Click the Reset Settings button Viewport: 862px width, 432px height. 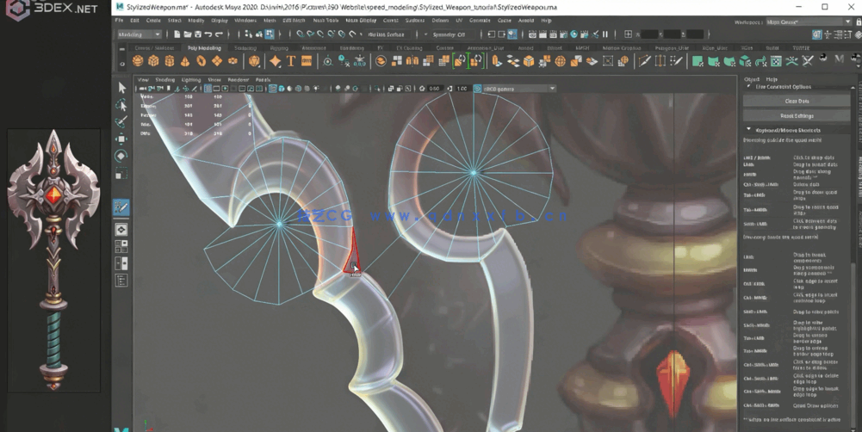[x=797, y=116]
